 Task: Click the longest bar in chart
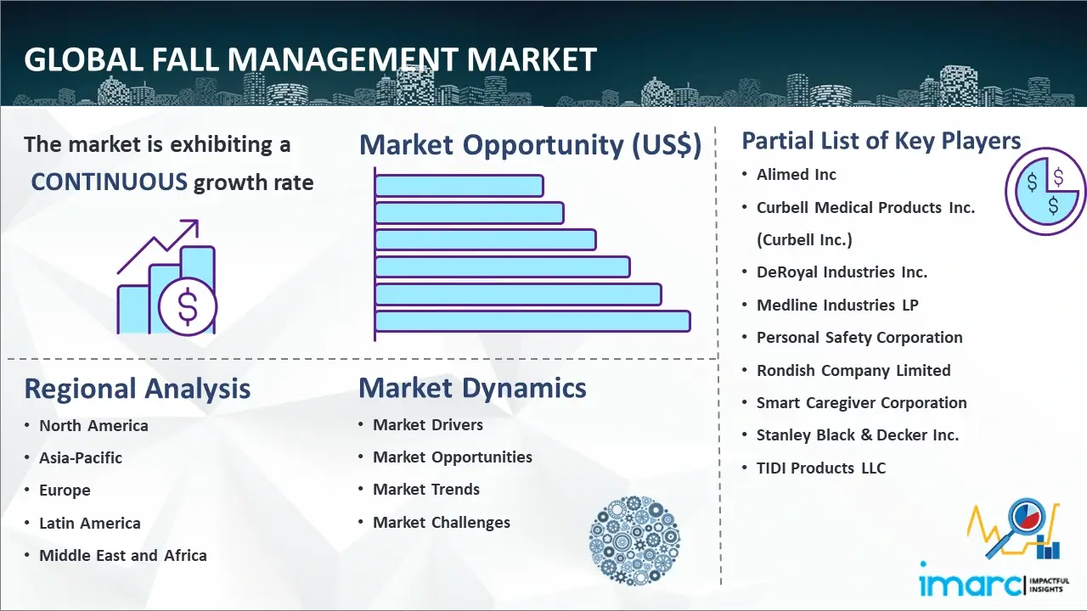532,322
